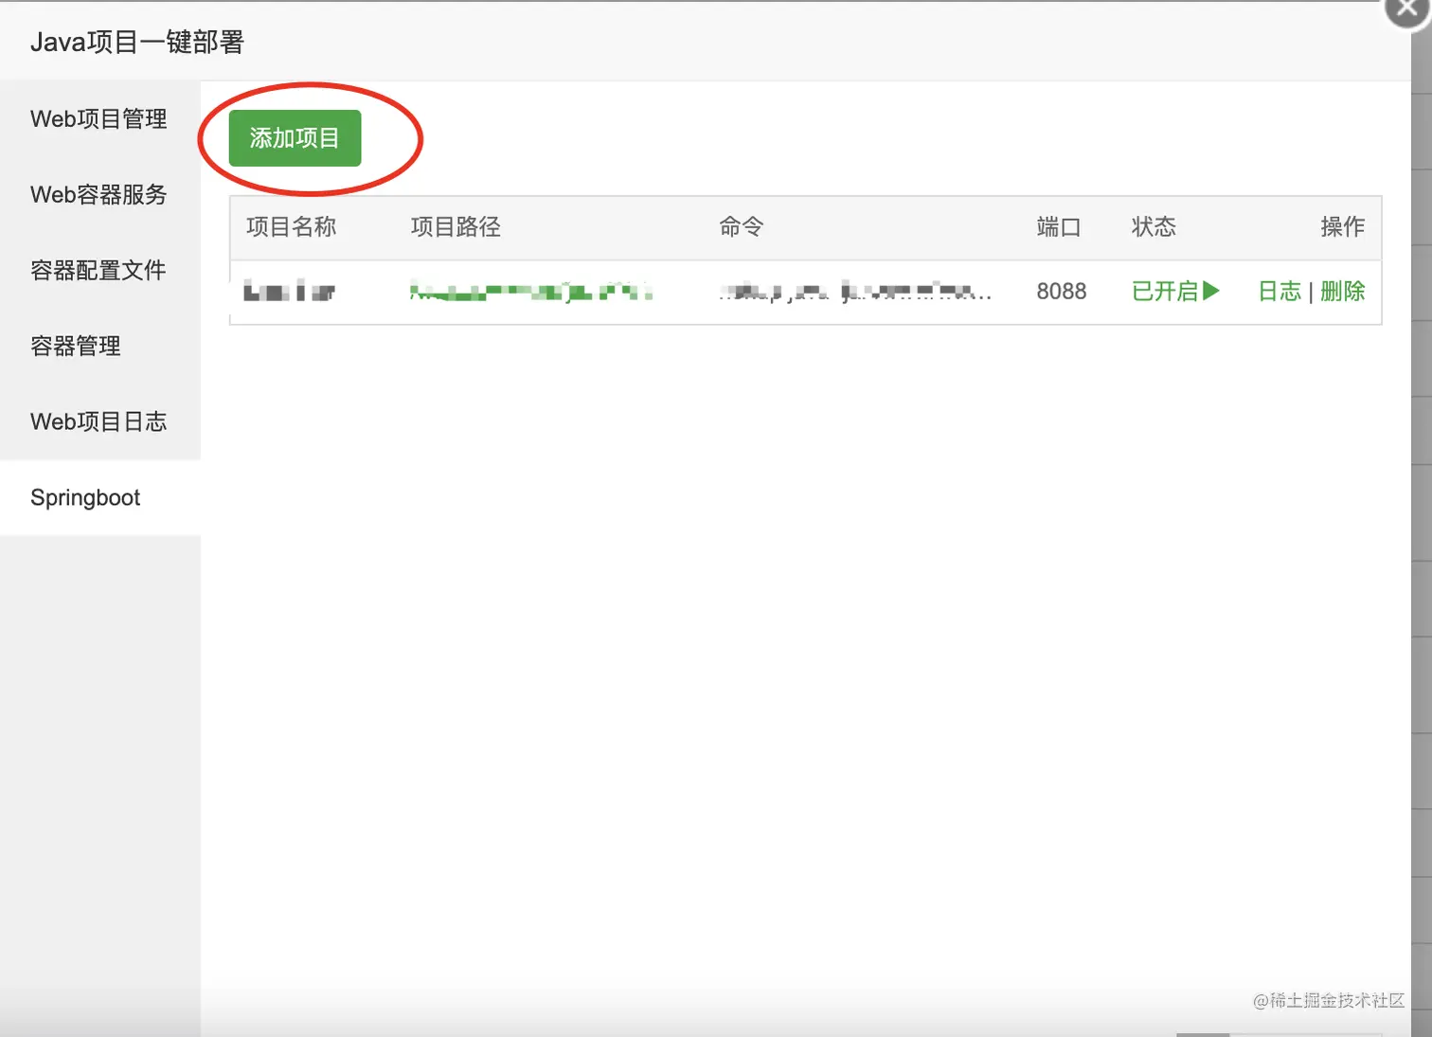Close the Java项目一键部署 dialog
Viewport: 1432px width, 1037px height.
(1407, 9)
